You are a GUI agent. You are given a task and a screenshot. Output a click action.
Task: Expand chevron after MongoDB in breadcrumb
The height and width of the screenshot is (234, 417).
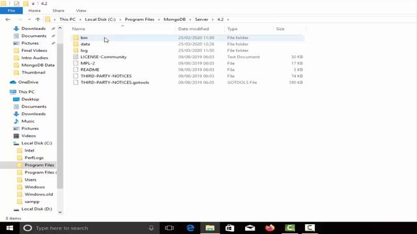190,19
